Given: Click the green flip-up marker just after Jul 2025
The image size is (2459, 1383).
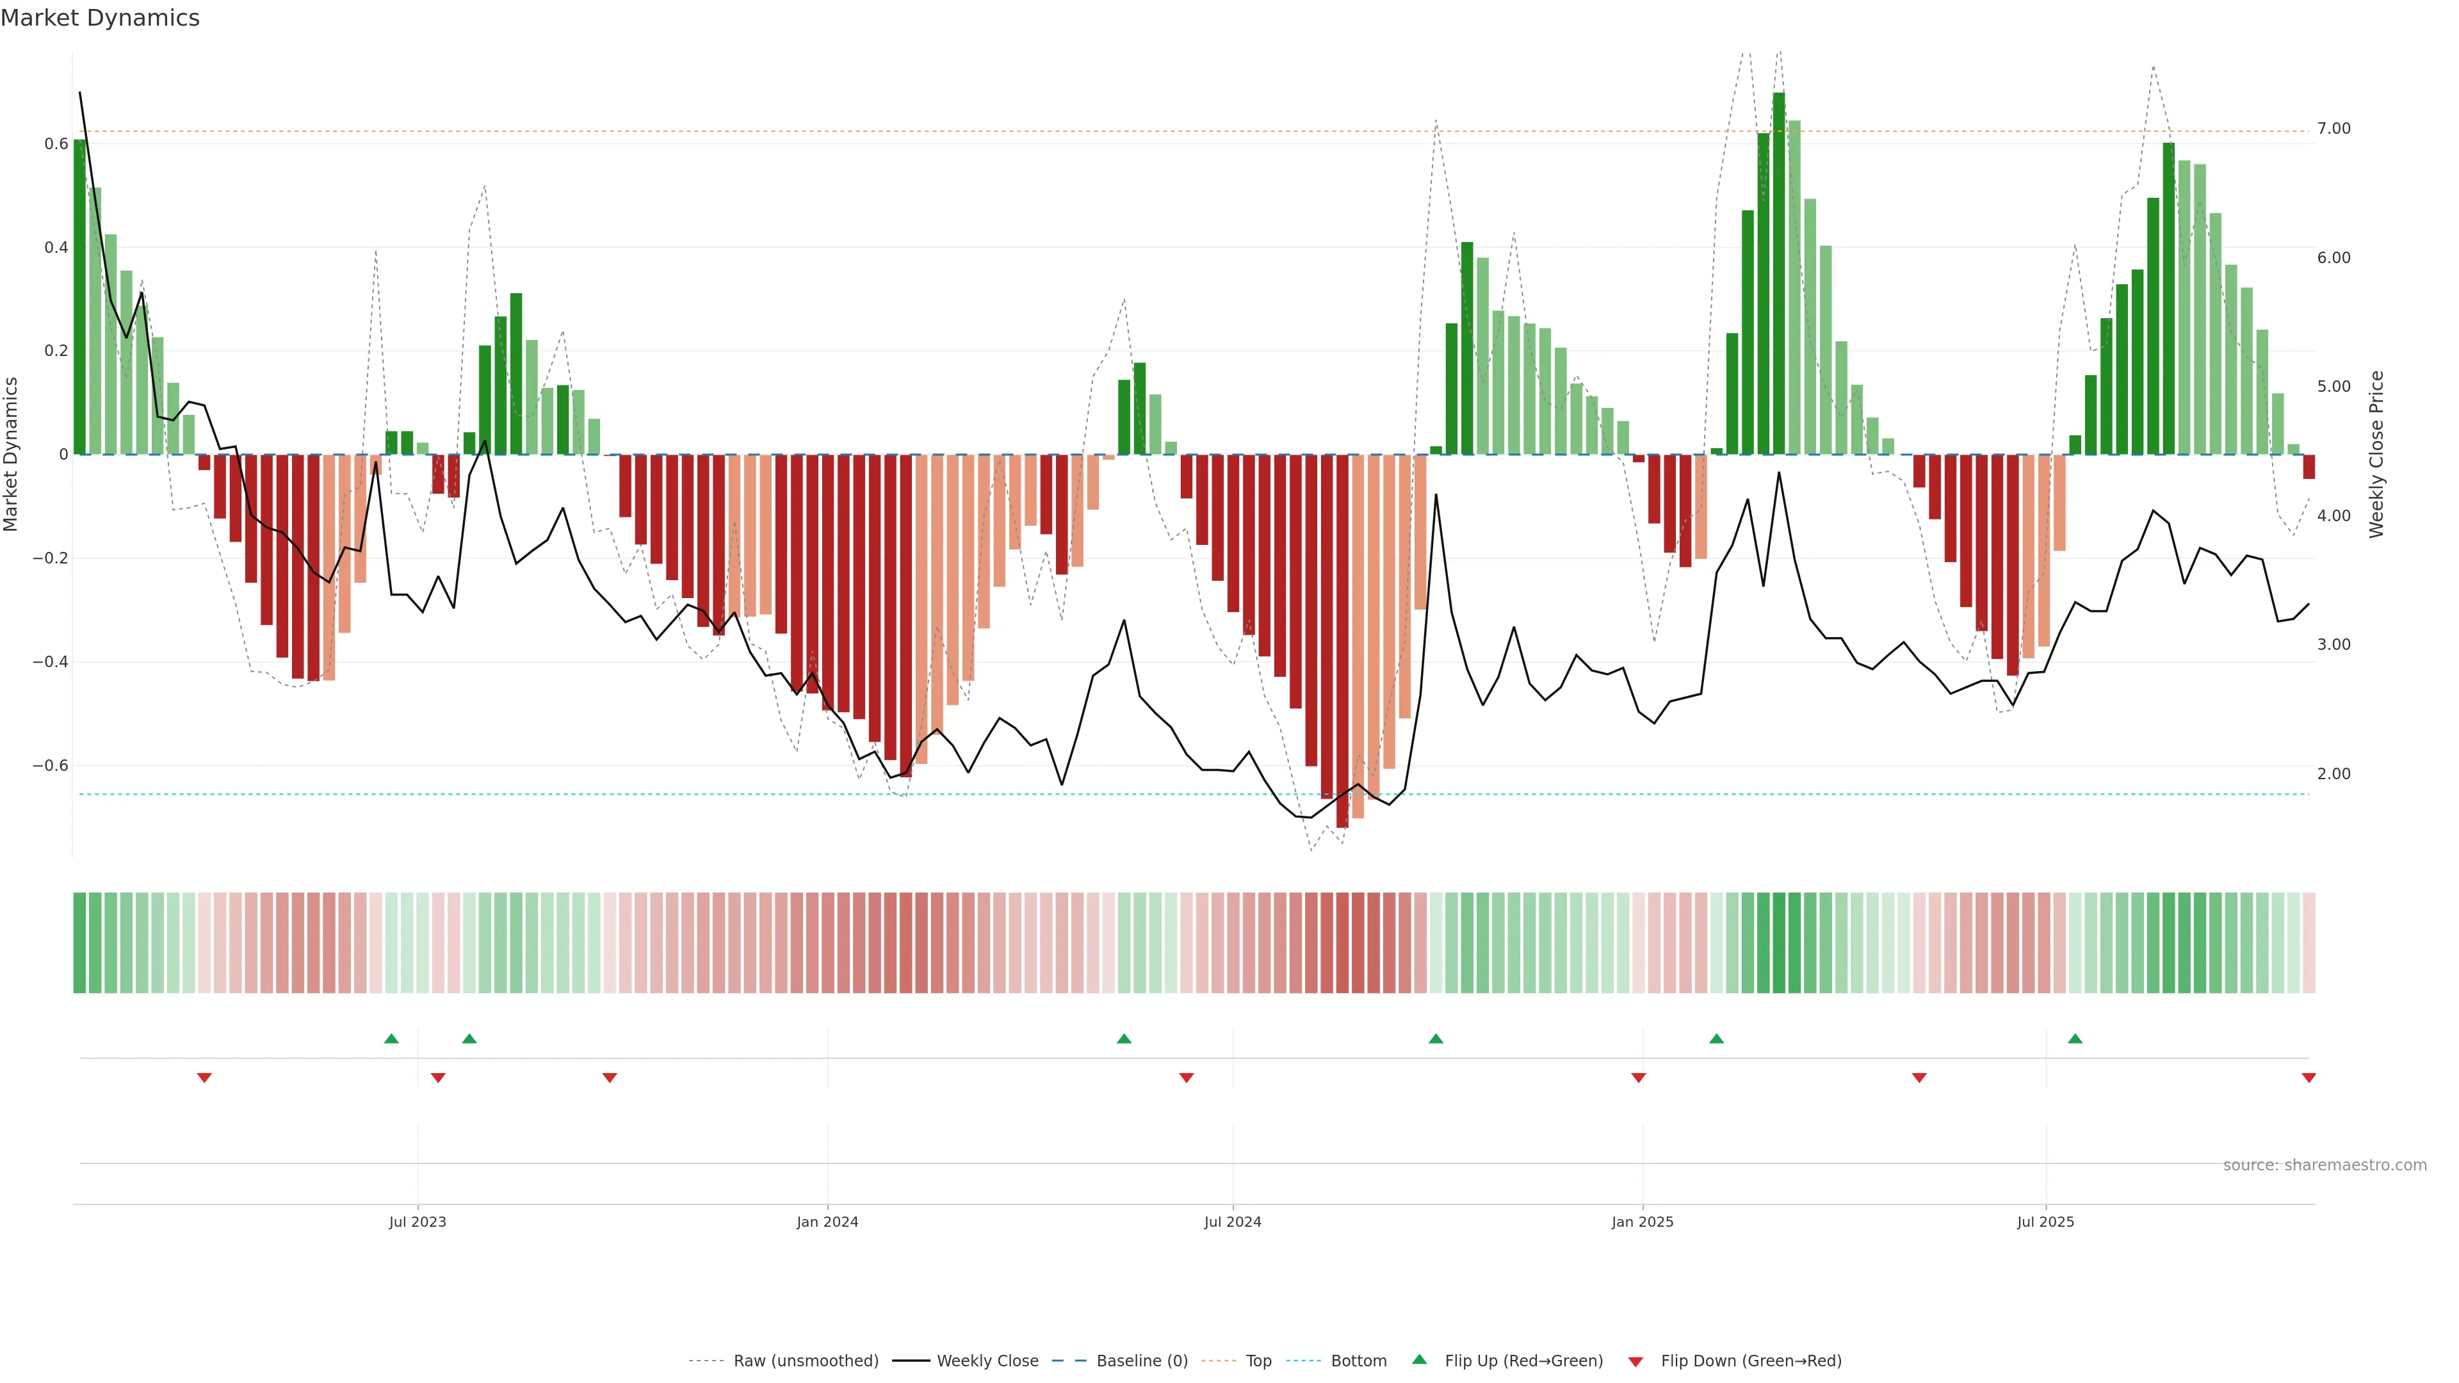Looking at the screenshot, I should point(2075,1039).
